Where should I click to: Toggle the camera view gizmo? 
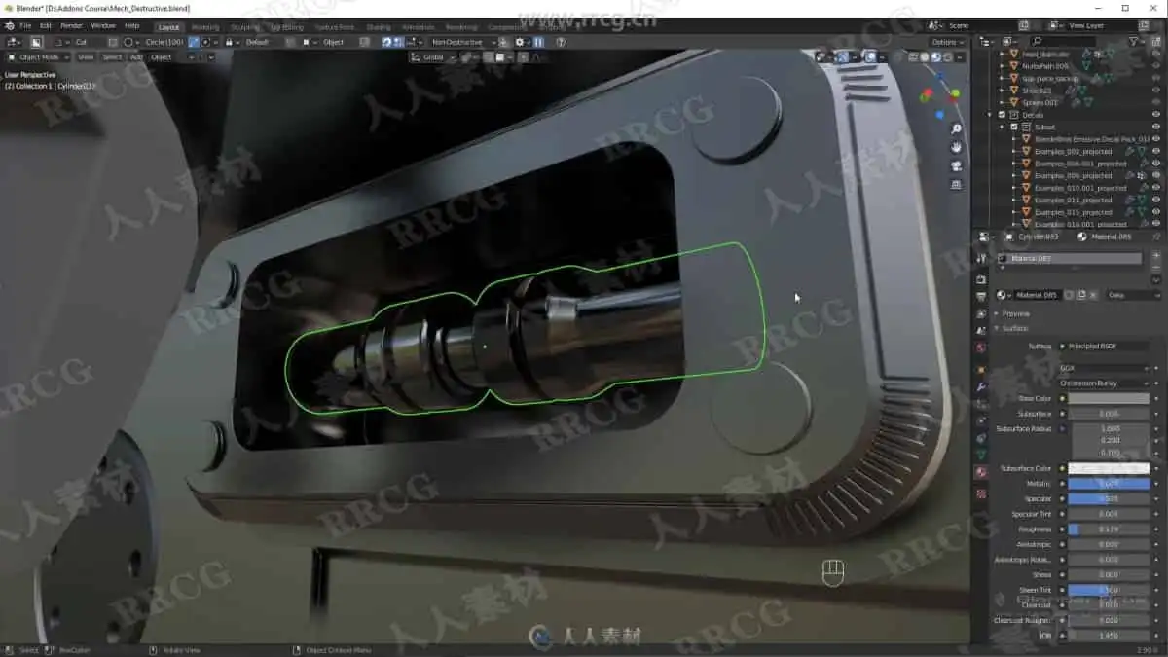coord(956,165)
